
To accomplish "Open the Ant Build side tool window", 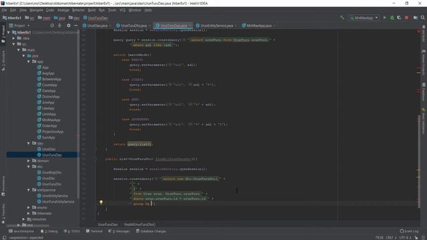I will click(x=424, y=33).
